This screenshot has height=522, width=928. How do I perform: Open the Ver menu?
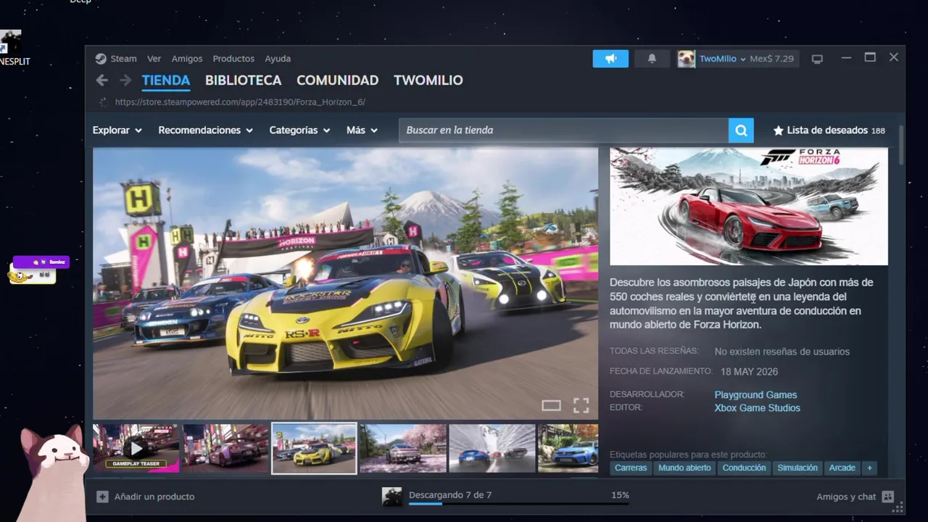point(154,59)
